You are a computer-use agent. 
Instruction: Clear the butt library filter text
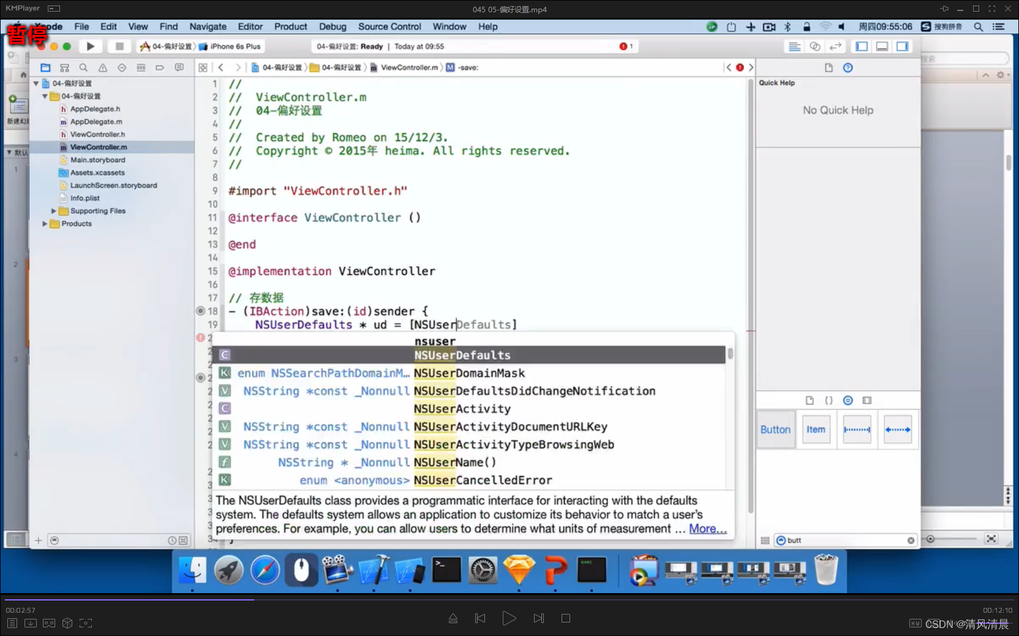tap(911, 541)
